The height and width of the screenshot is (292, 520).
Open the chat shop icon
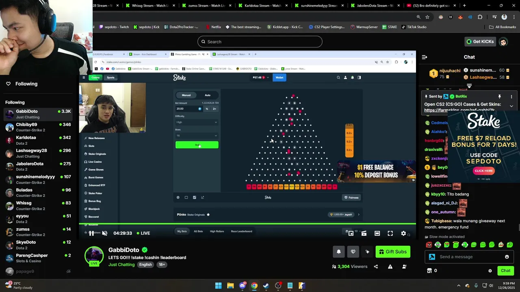point(429,271)
